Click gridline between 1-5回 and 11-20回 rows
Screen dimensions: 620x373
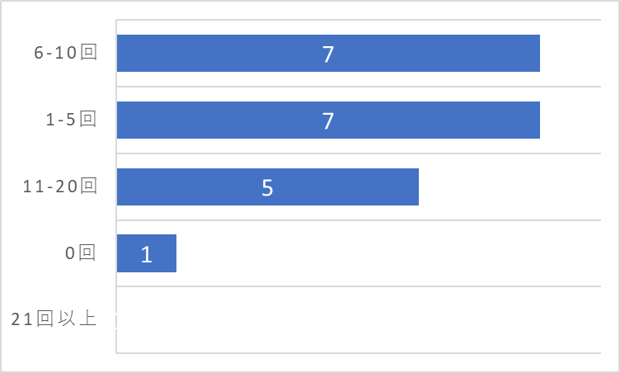click(x=359, y=153)
